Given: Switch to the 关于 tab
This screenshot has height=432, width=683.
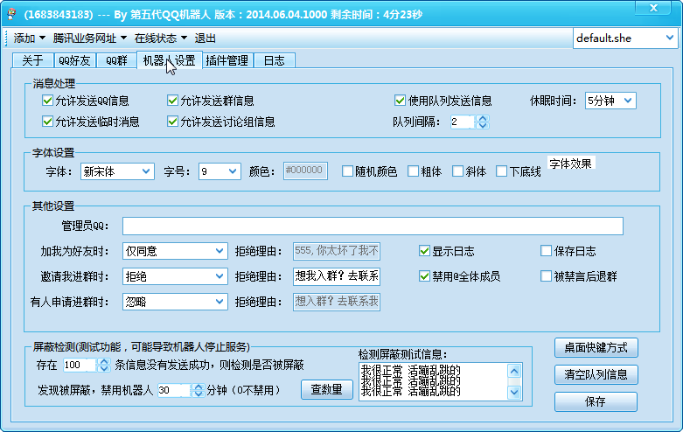Looking at the screenshot, I should pyautogui.click(x=32, y=60).
